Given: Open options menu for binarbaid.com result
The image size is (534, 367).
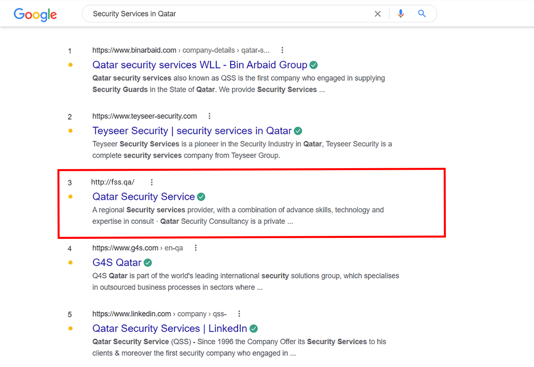Looking at the screenshot, I should pyautogui.click(x=282, y=50).
